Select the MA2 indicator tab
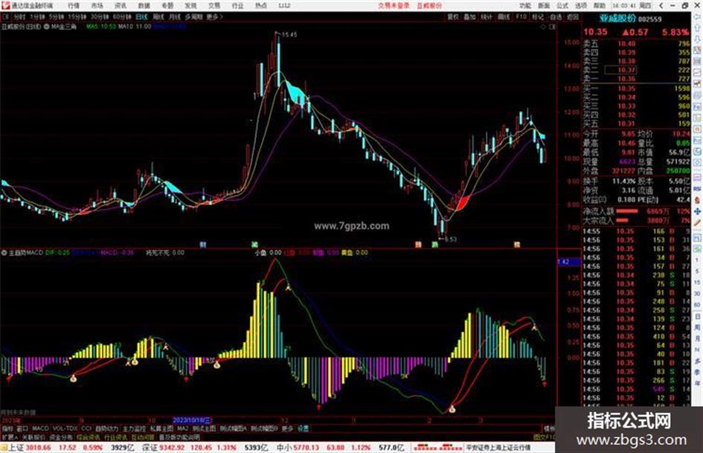The height and width of the screenshot is (453, 703). point(182,428)
